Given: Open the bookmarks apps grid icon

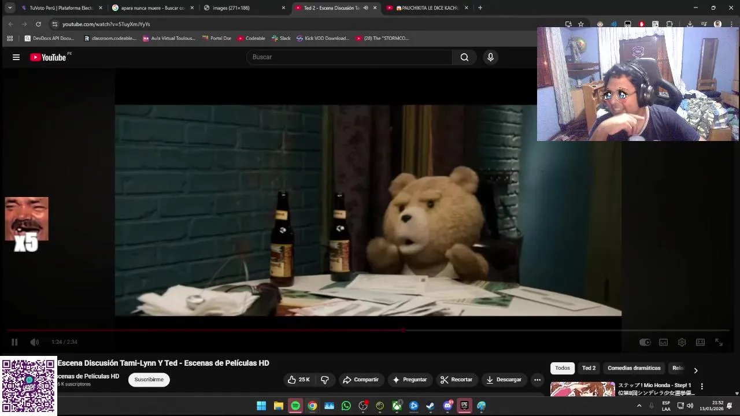Looking at the screenshot, I should [x=10, y=38].
